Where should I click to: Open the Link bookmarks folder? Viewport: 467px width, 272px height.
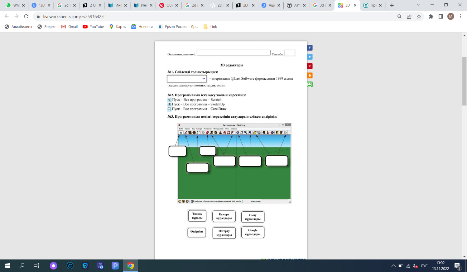coord(210,27)
